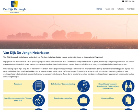Go to the Over ons page
138x110 pixels.
click(110, 9)
